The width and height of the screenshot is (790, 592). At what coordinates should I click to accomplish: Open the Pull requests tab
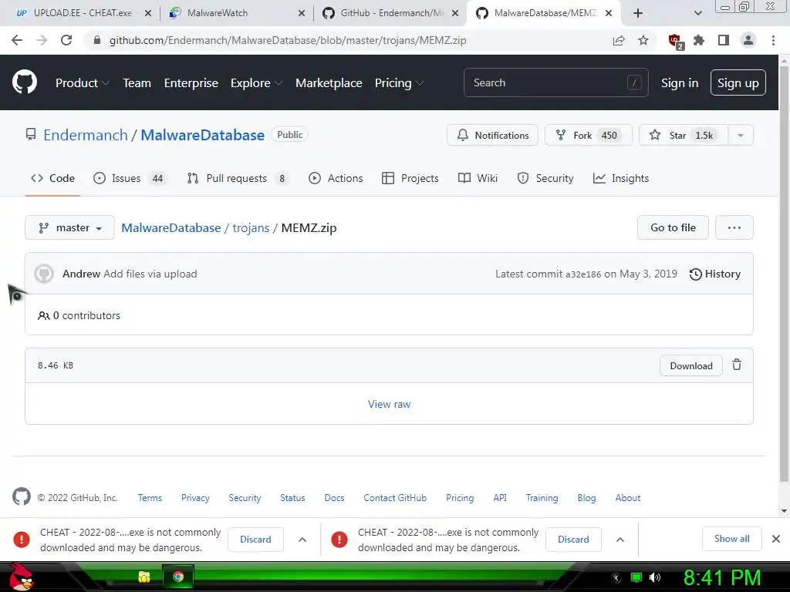238,178
